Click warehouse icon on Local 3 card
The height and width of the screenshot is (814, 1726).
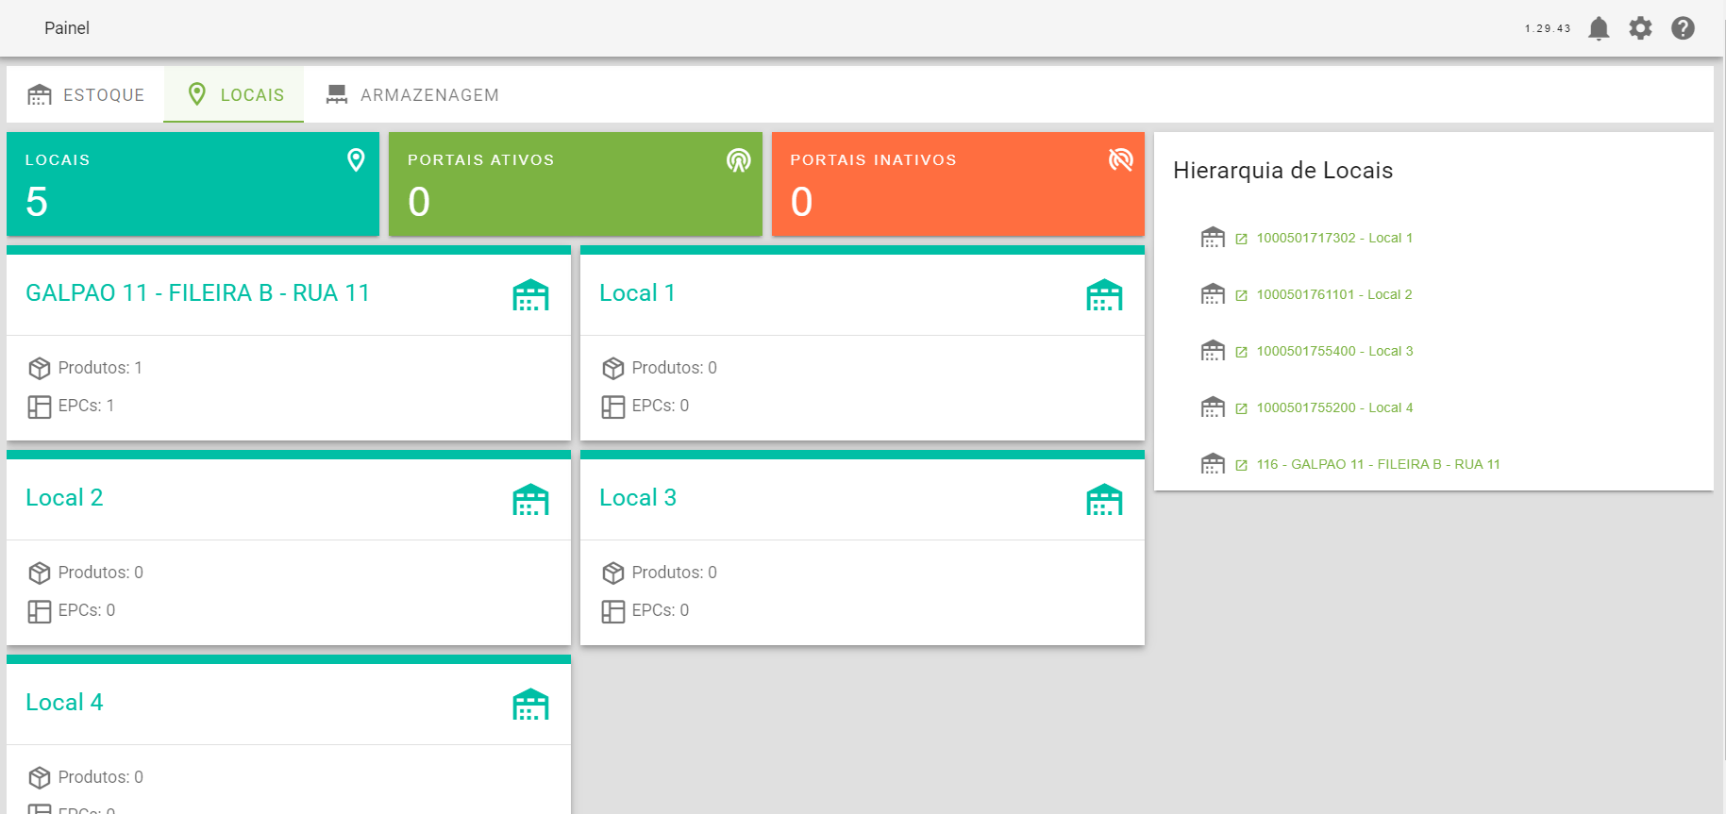pos(1104,500)
